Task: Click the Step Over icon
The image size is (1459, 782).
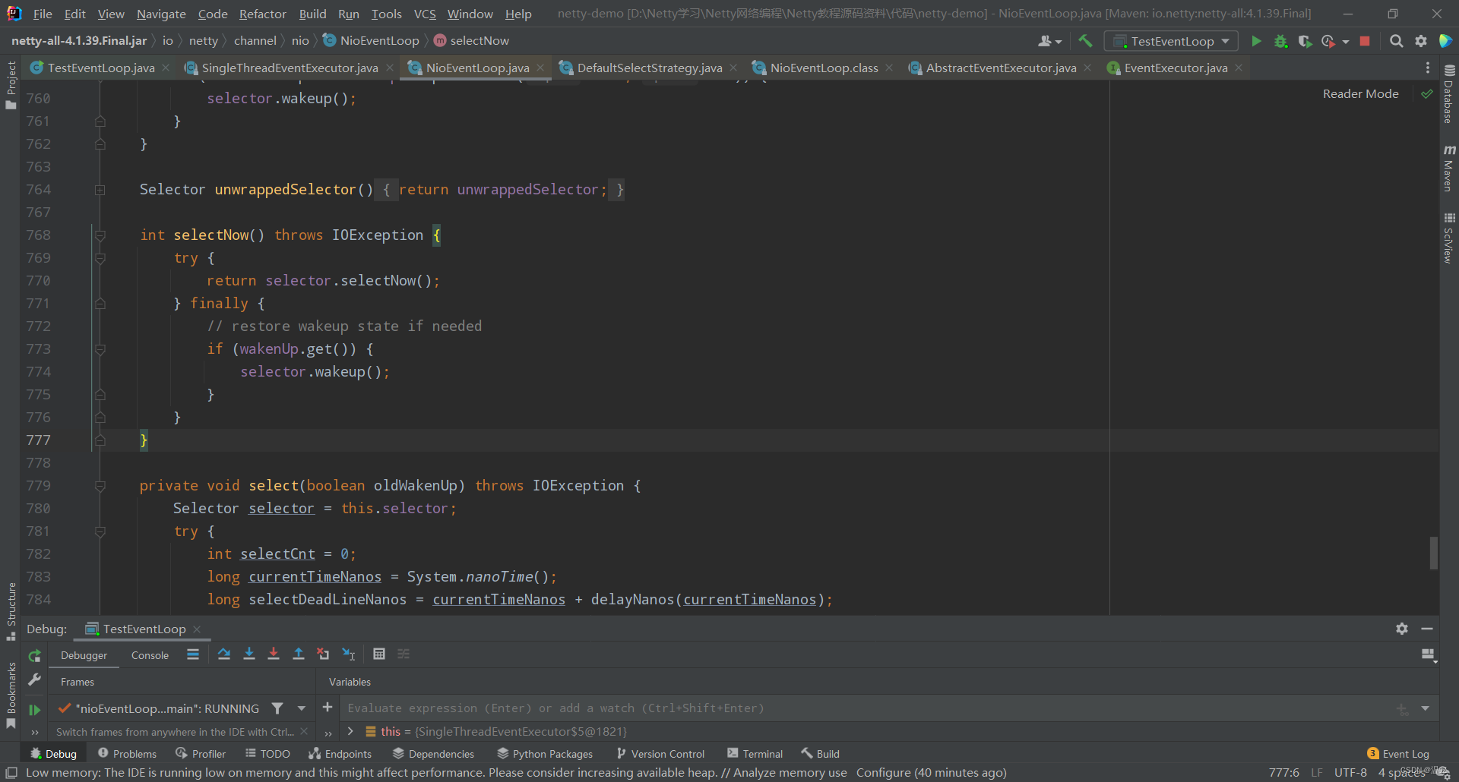Action: [x=223, y=654]
